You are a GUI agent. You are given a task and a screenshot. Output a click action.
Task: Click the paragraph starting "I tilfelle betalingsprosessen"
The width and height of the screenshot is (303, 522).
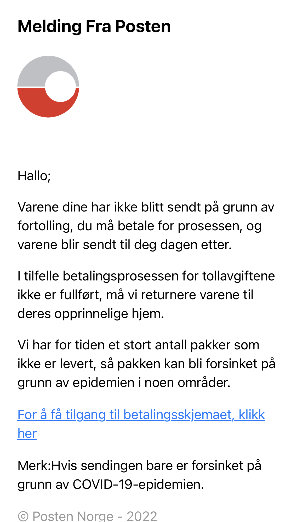pos(146,295)
